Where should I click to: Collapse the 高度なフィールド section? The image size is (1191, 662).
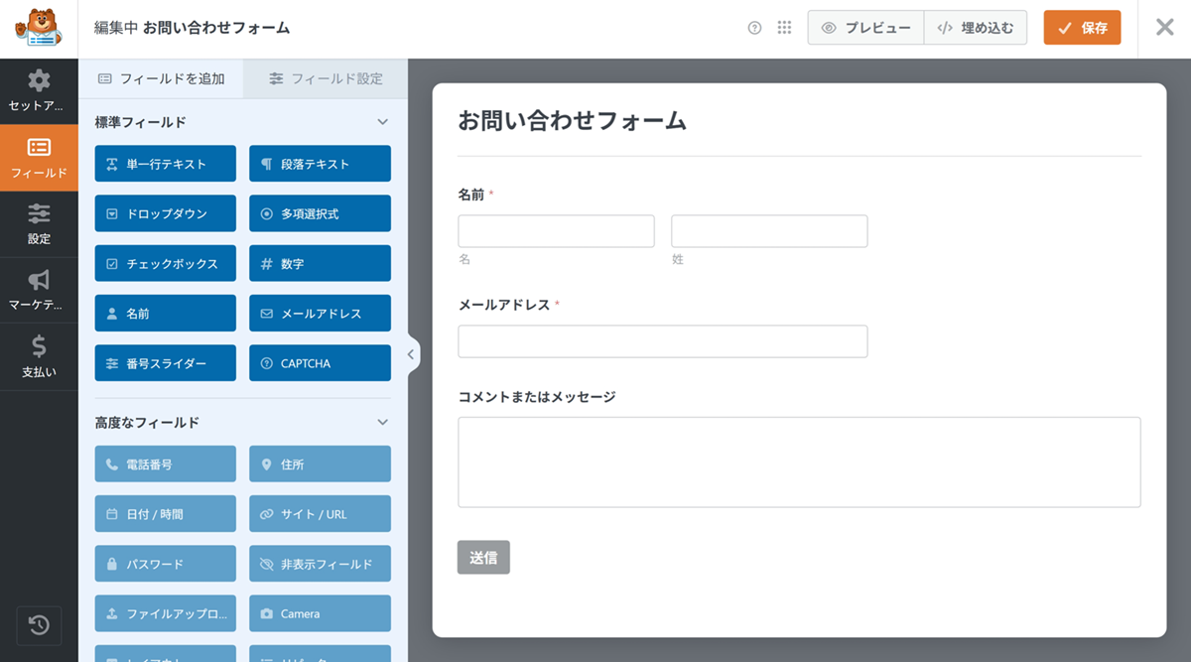coord(382,423)
